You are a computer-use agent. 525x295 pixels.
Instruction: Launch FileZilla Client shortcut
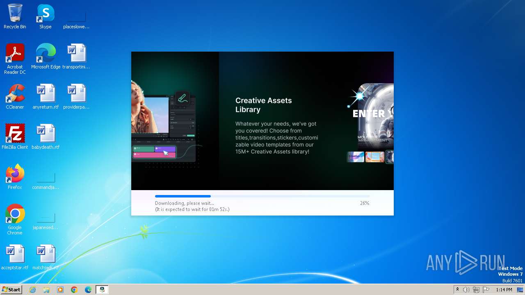tap(15, 137)
